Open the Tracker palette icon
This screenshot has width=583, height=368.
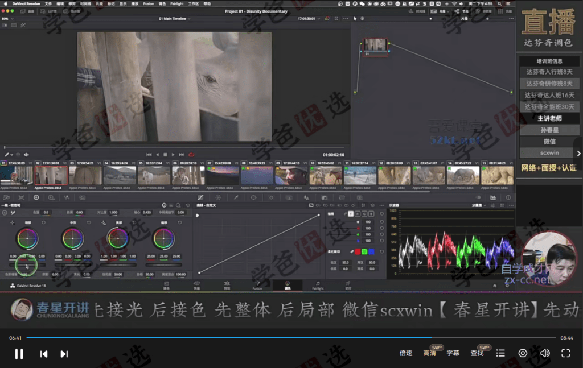[271, 197]
